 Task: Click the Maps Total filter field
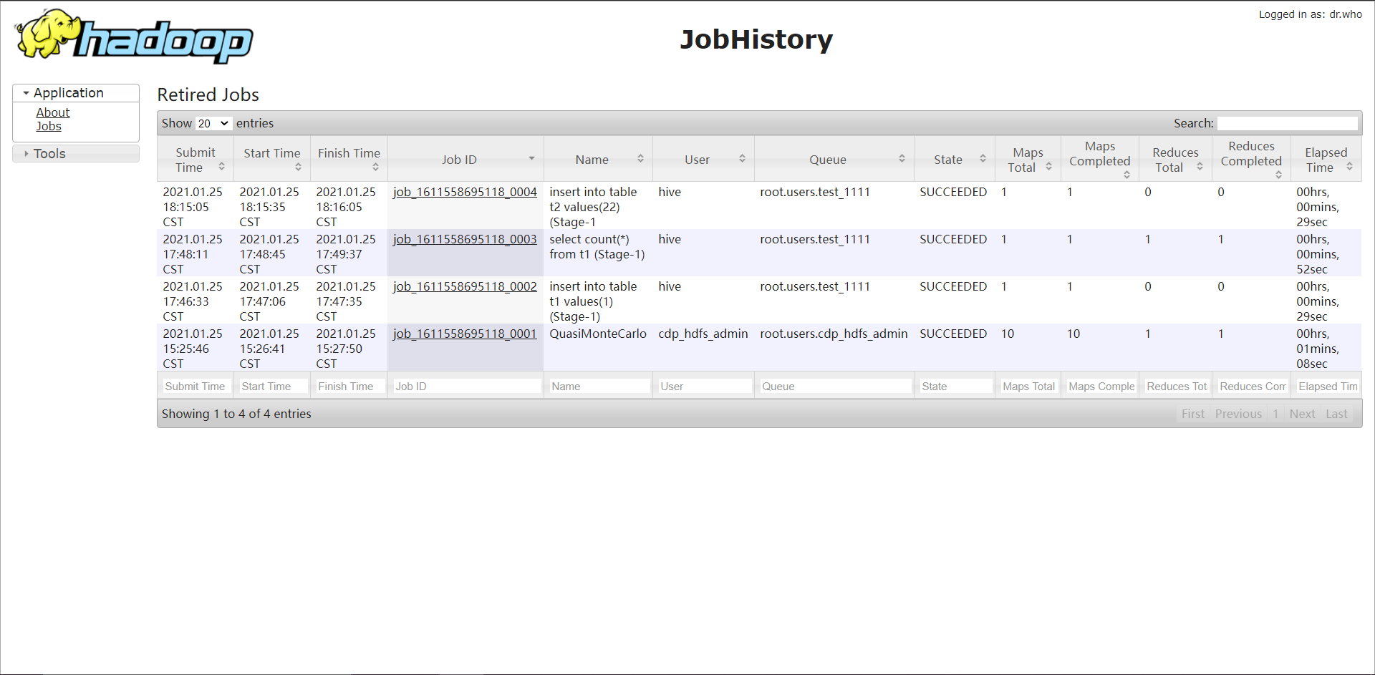tap(1029, 387)
